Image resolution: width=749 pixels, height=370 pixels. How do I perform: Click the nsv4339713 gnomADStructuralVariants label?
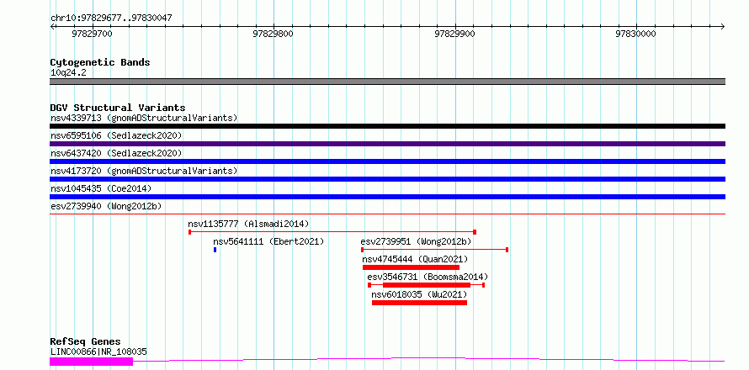coord(144,118)
